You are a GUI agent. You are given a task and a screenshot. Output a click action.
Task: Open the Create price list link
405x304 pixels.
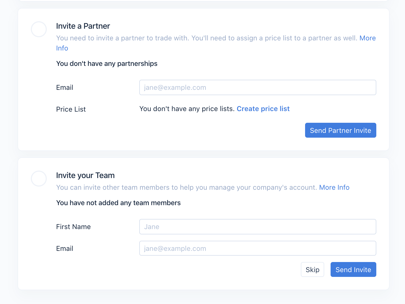[263, 109]
